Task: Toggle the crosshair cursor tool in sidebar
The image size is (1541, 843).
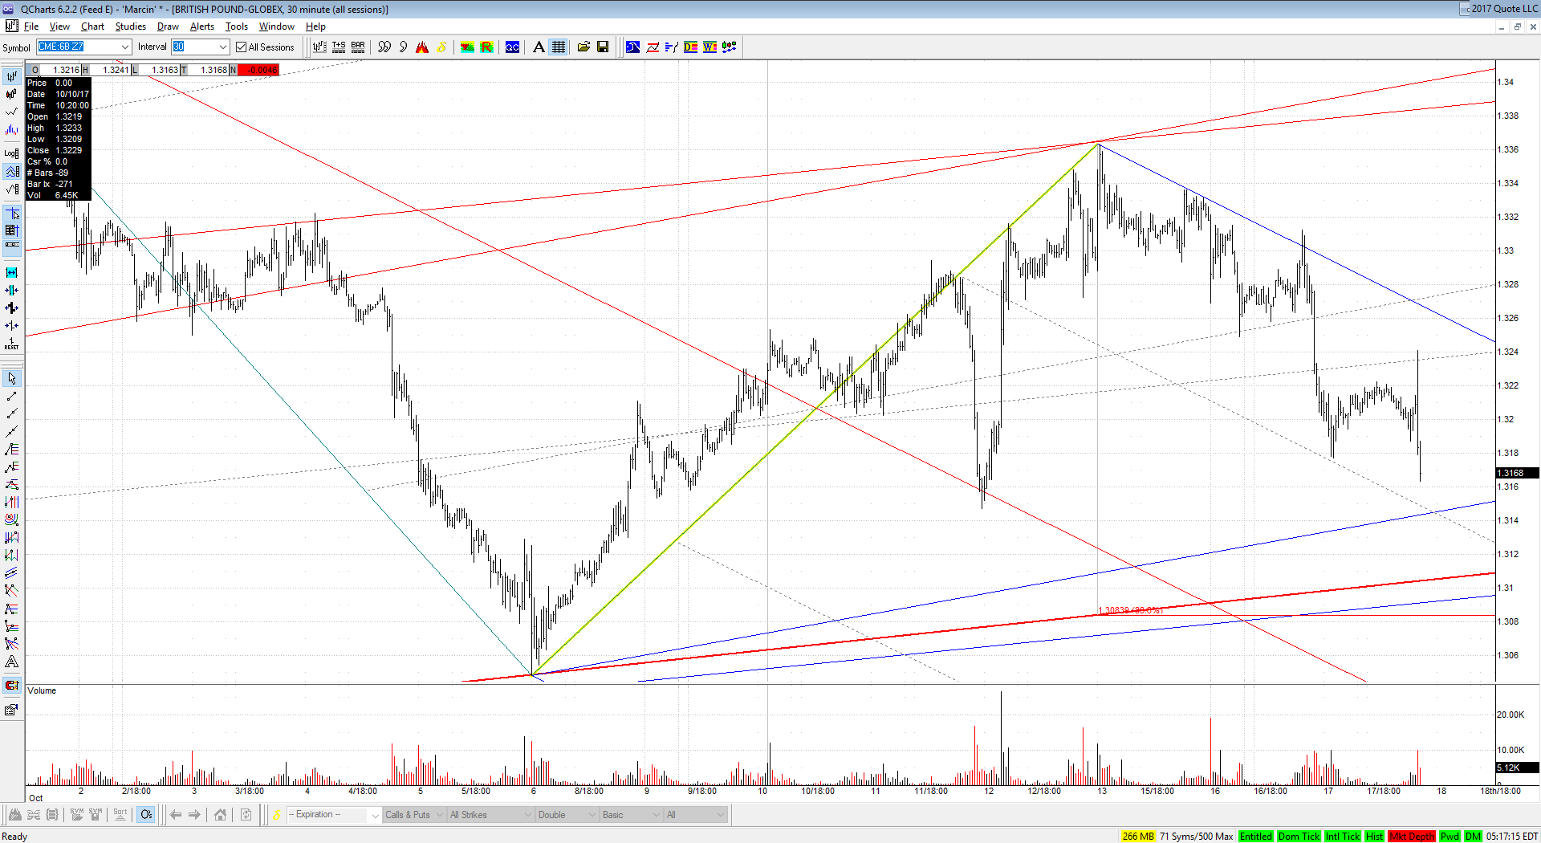Action: click(x=12, y=214)
